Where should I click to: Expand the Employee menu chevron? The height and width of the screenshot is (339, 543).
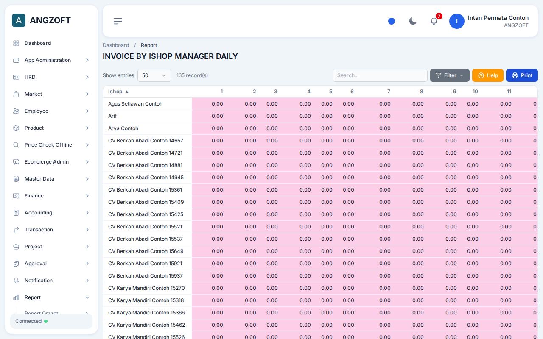(87, 111)
